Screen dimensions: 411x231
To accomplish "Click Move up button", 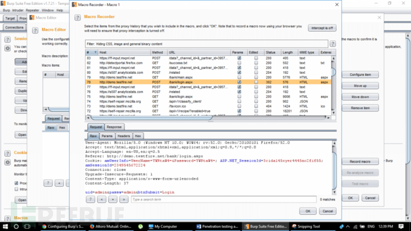I will point(360,86).
